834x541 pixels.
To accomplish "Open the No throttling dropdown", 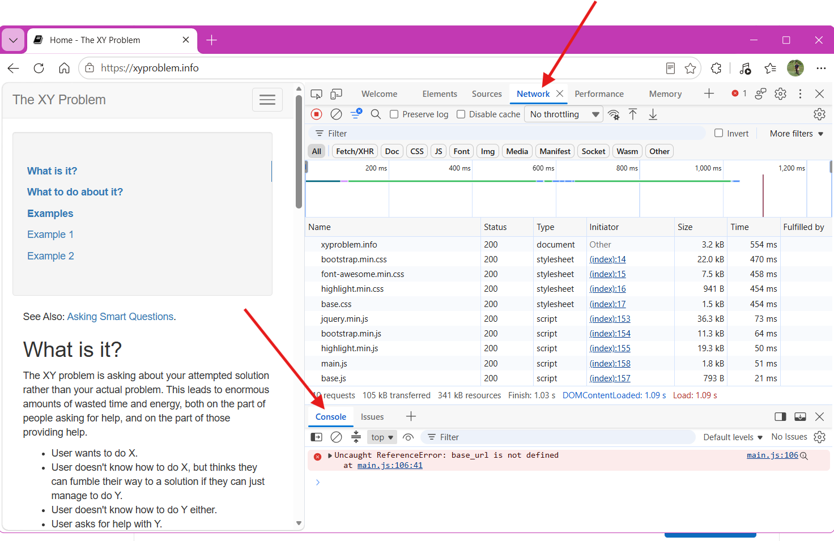I will [564, 114].
